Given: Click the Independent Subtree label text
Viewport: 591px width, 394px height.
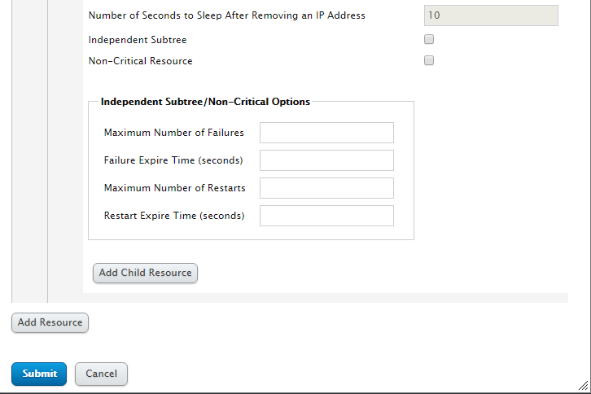Looking at the screenshot, I should point(138,40).
